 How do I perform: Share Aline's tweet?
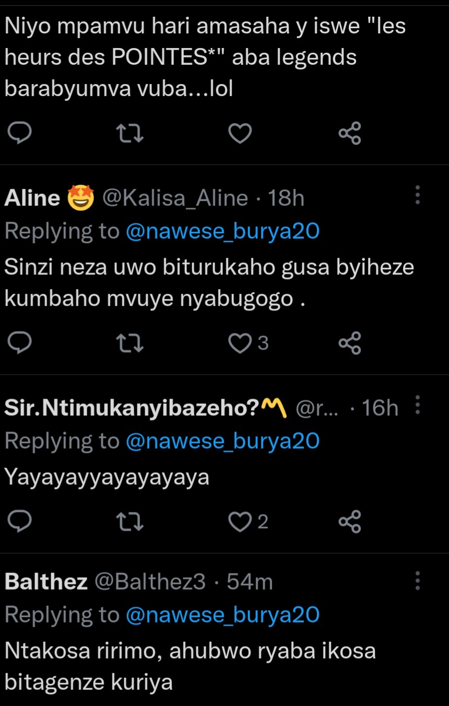pos(349,343)
